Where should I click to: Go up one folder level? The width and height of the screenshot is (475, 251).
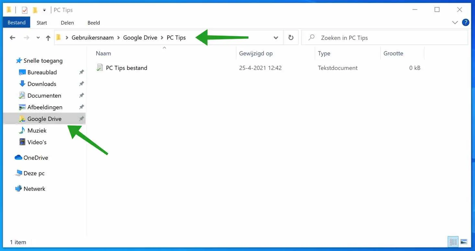(x=48, y=38)
